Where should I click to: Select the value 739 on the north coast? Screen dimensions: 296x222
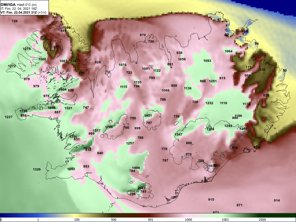[113, 19]
